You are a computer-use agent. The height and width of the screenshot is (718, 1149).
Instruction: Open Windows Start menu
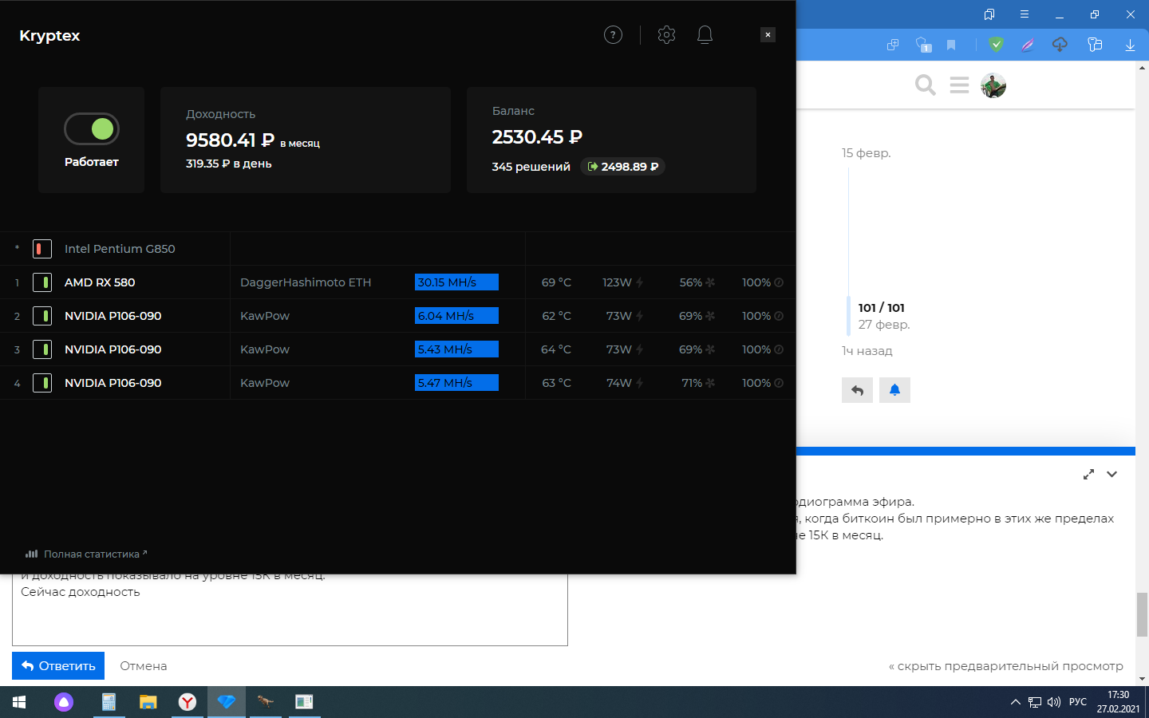point(19,702)
